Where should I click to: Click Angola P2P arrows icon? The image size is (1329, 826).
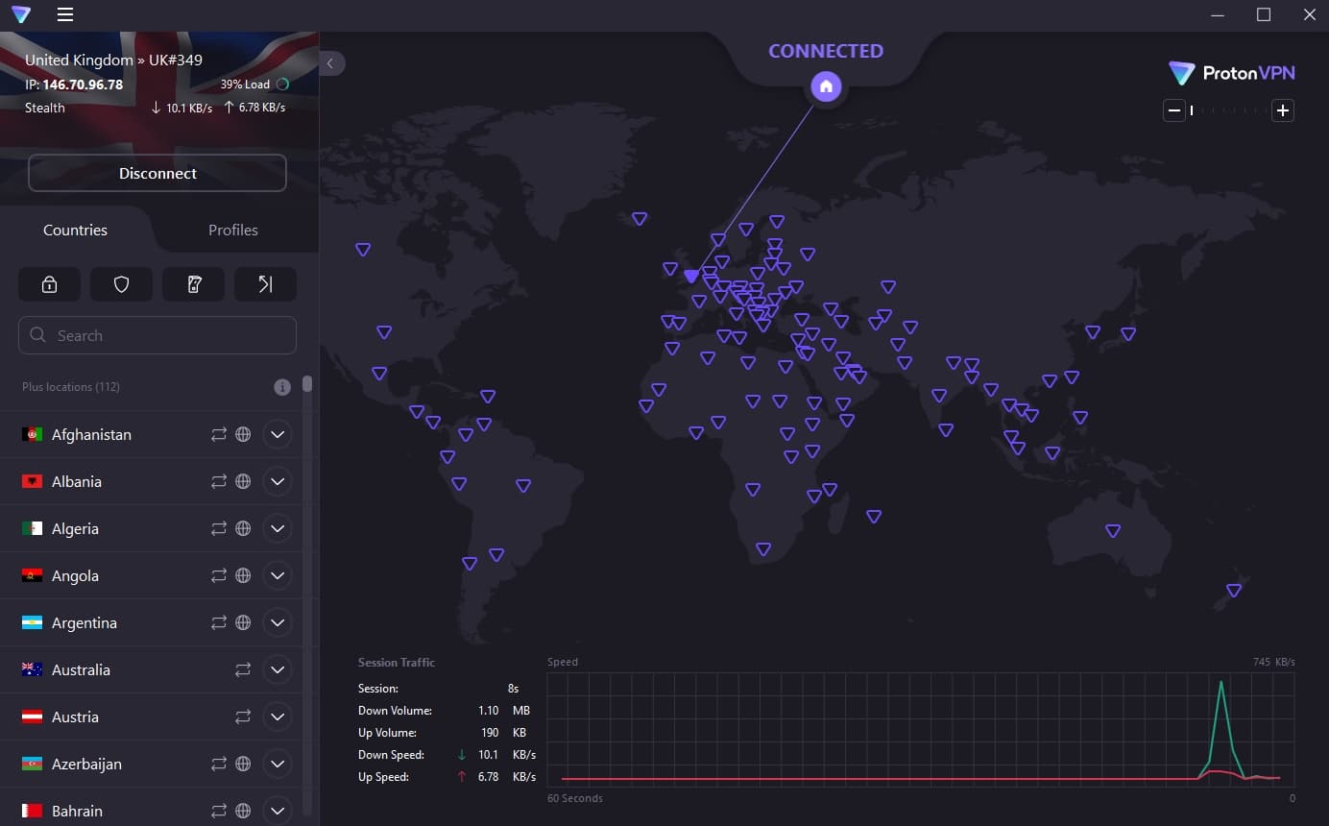pos(219,575)
